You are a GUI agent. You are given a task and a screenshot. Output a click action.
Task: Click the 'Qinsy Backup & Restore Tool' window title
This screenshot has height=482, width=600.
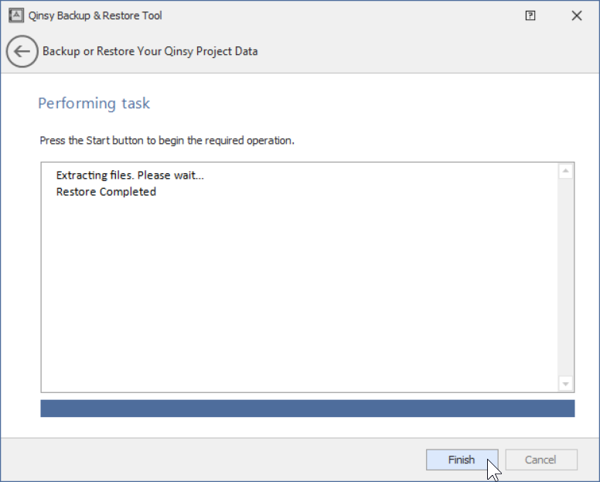[95, 15]
